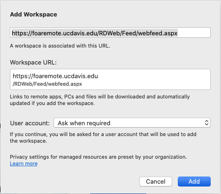The height and width of the screenshot is (194, 221).
Task: Click the /RDWeb/Feed/webfeed.aspx path line
Action: click(47, 84)
